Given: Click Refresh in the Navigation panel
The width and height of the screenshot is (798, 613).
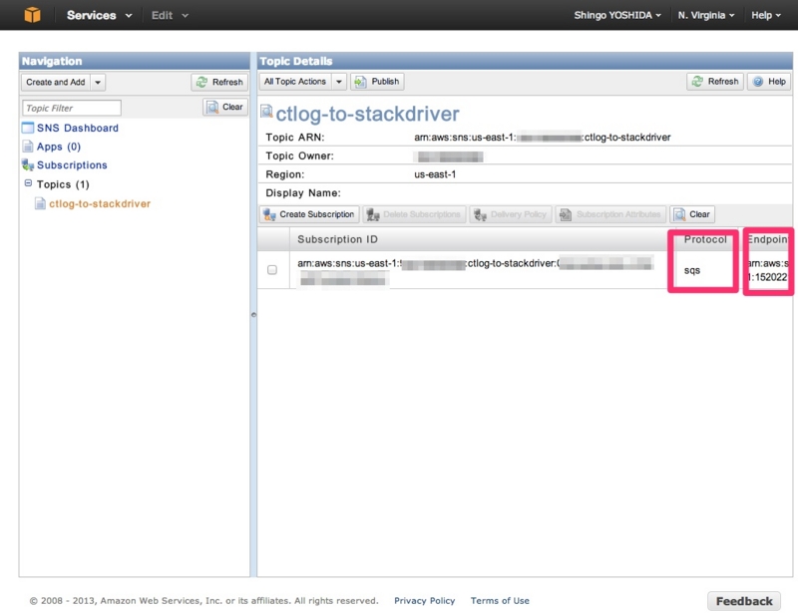Looking at the screenshot, I should [219, 82].
